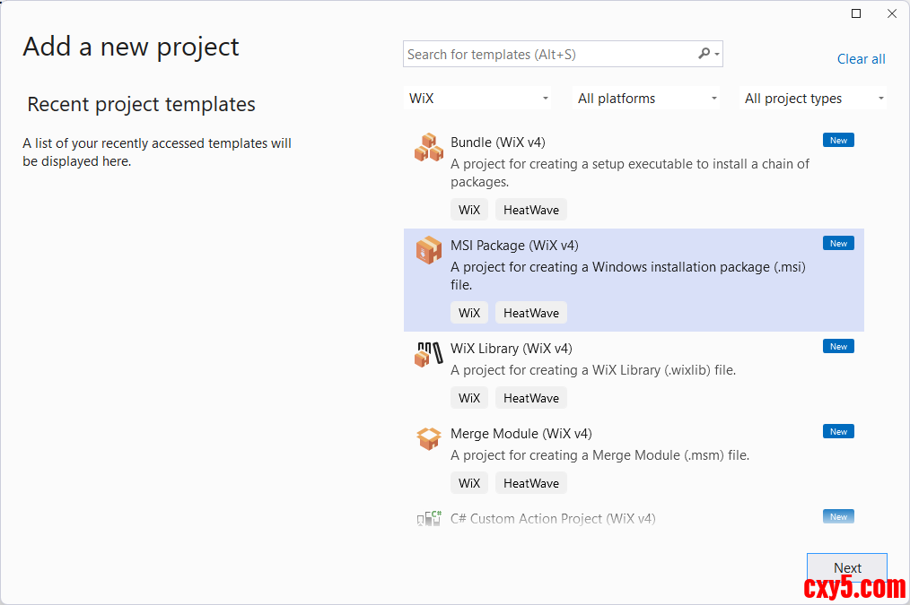
Task: Select the MSI Package (WiX v4) template
Action: pyautogui.click(x=514, y=246)
